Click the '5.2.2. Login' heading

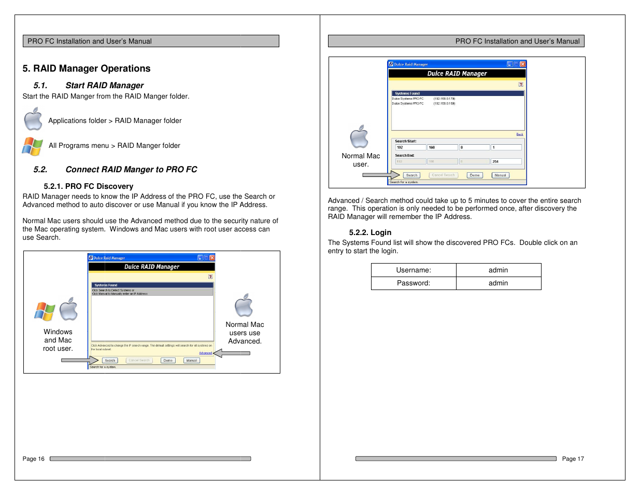click(x=370, y=232)
